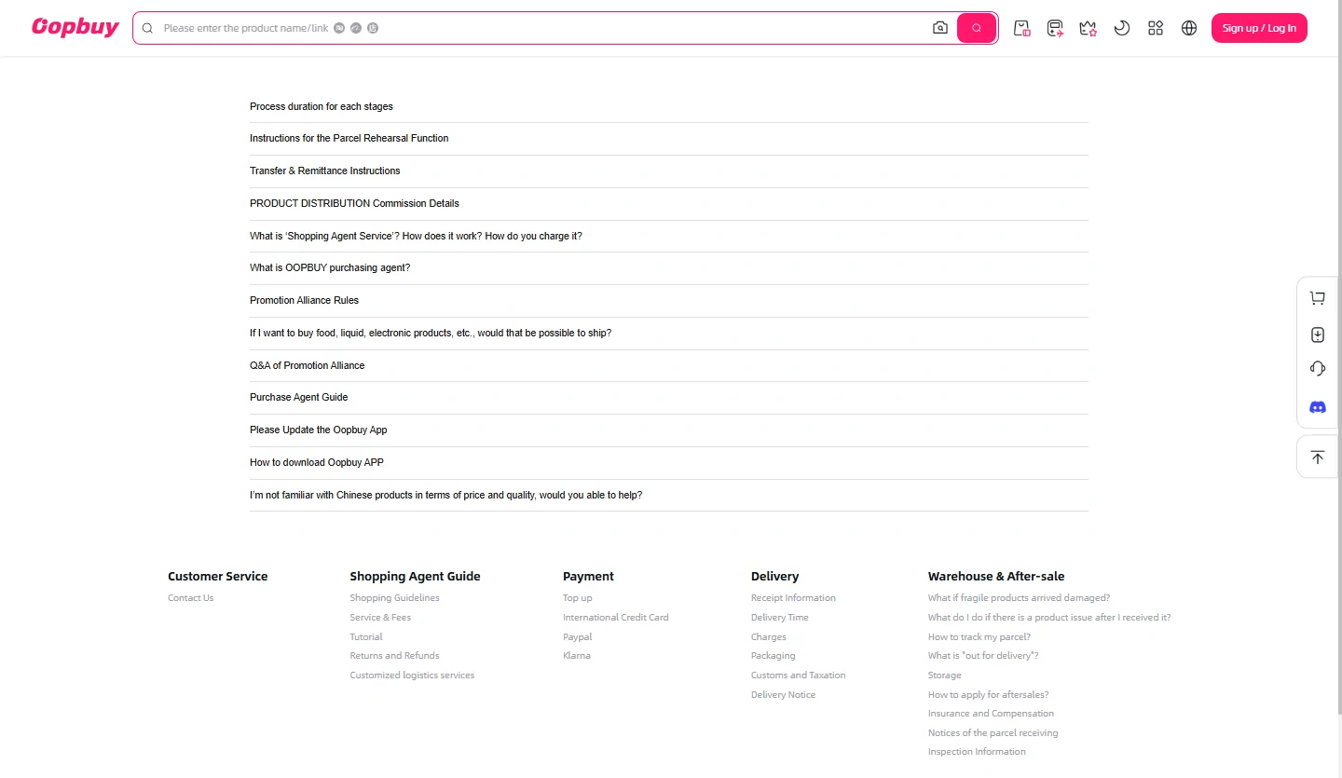Viewport: 1342px width, 778px height.
Task: Open the shopping bag icon in header
Action: click(x=1022, y=28)
